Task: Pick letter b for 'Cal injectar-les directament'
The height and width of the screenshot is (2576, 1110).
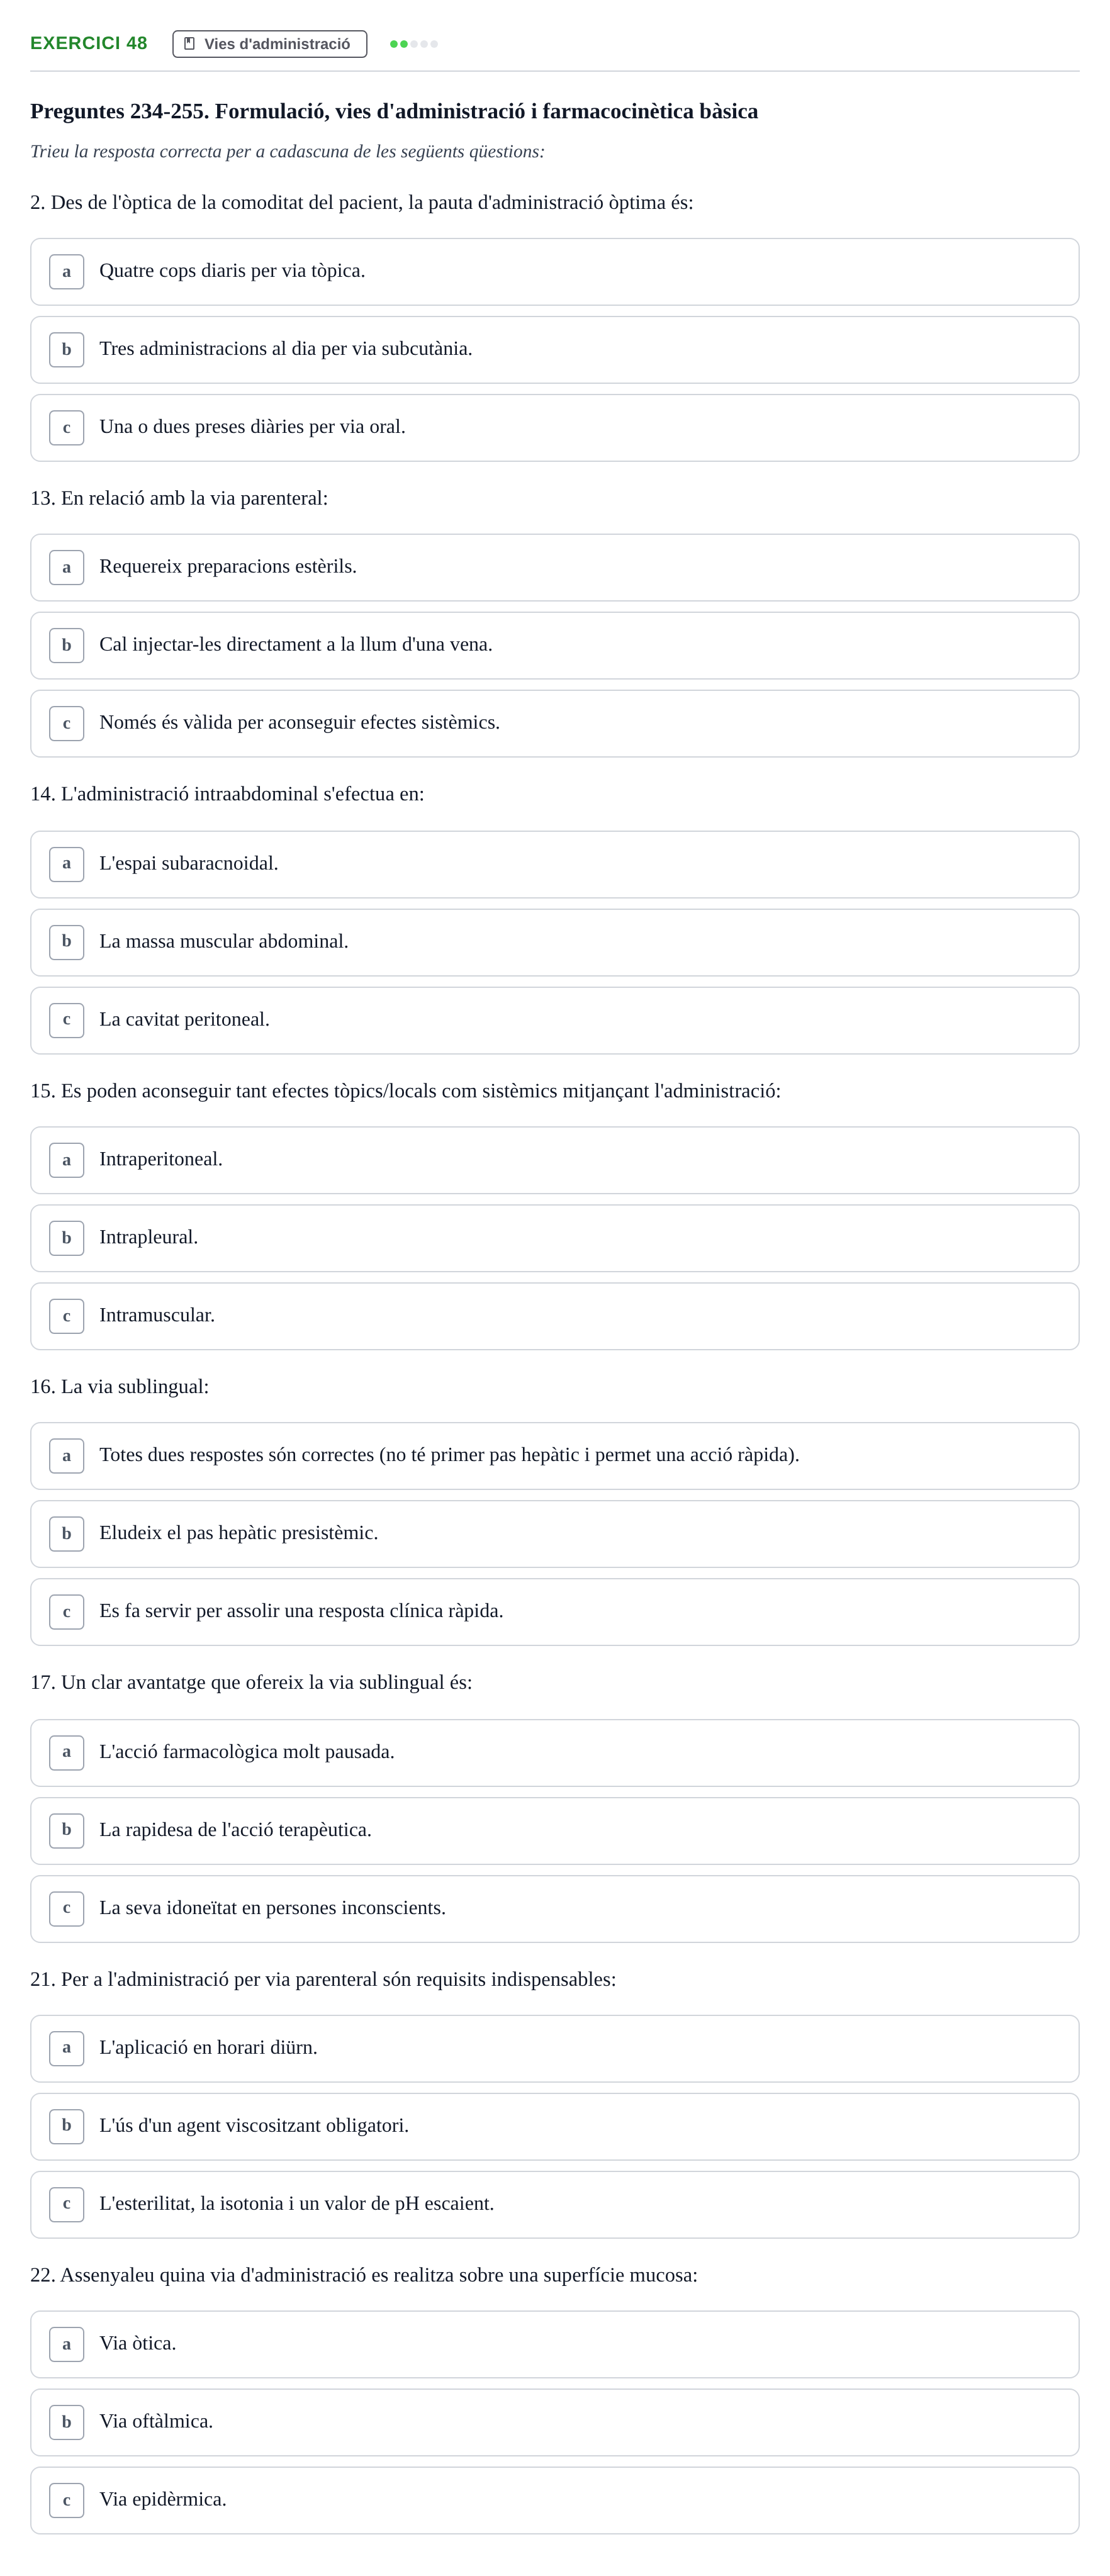Action: (67, 646)
